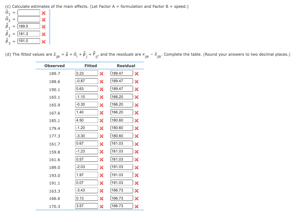Click the residual input showing 180.60 for observed 185.1

click(122, 120)
